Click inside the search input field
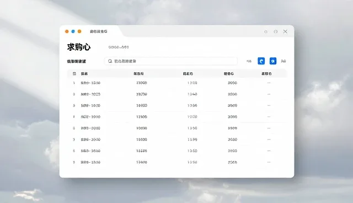The image size is (353, 203). pos(171,61)
